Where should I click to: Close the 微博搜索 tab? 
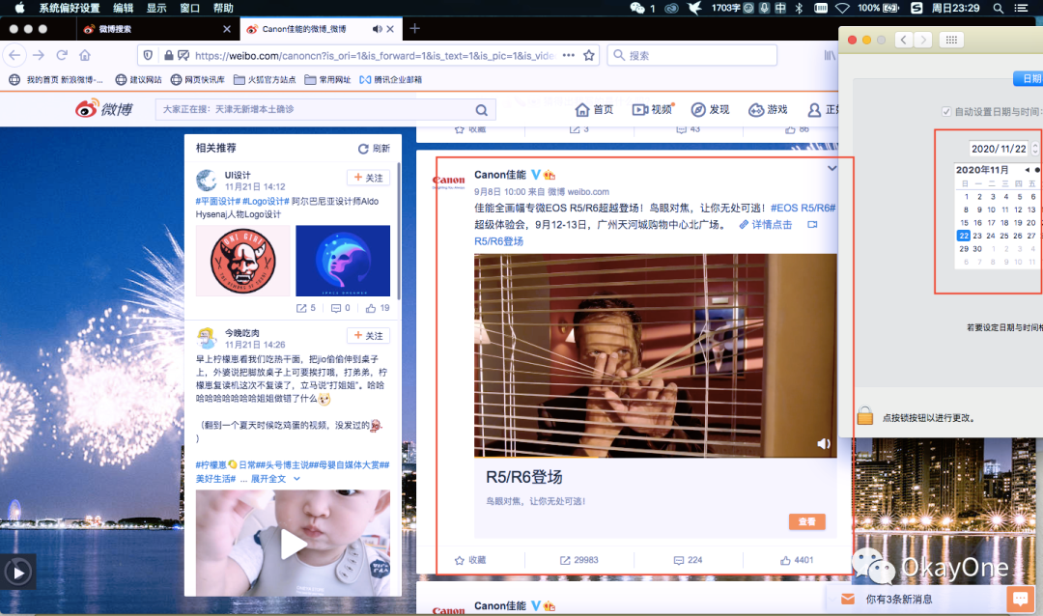[x=227, y=29]
